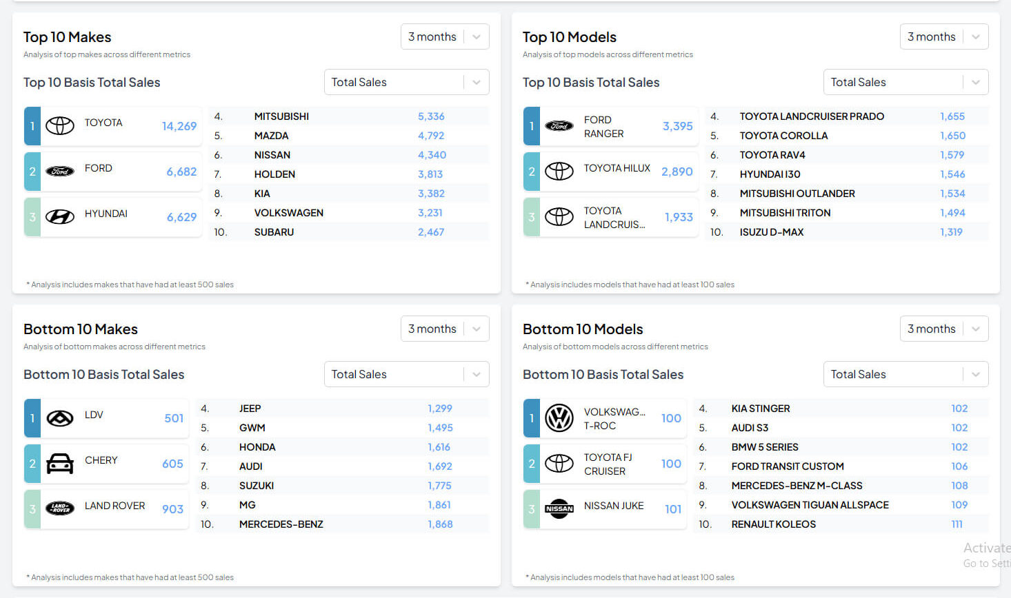Click Hyundai's sales value 6,629
1011x598 pixels.
(x=181, y=217)
